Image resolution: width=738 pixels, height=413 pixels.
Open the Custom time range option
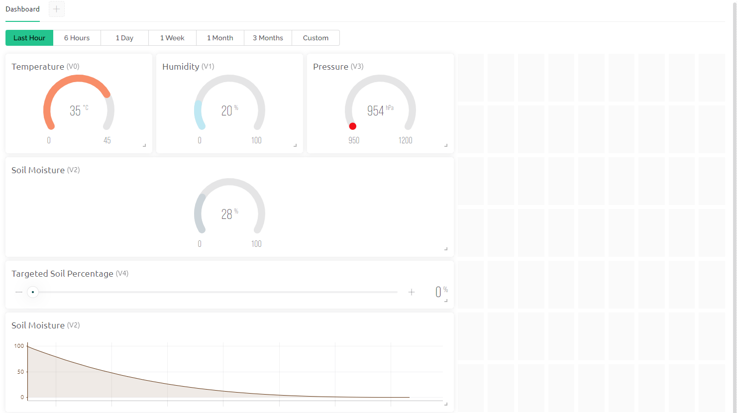316,38
